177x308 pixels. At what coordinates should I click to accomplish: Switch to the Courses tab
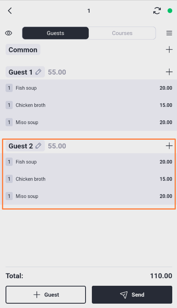(122, 33)
